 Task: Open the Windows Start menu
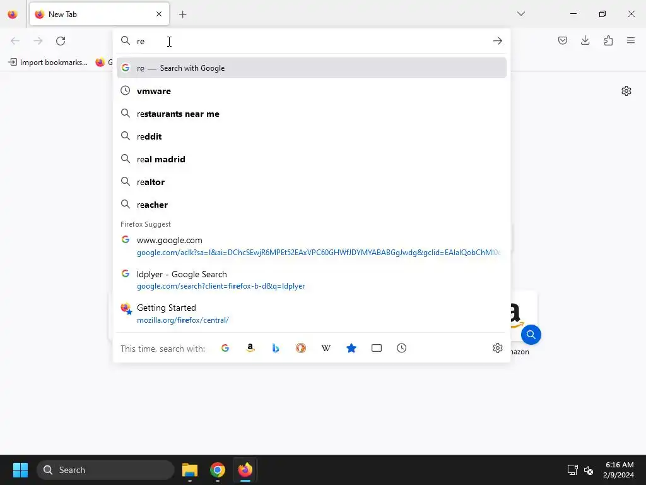point(20,470)
